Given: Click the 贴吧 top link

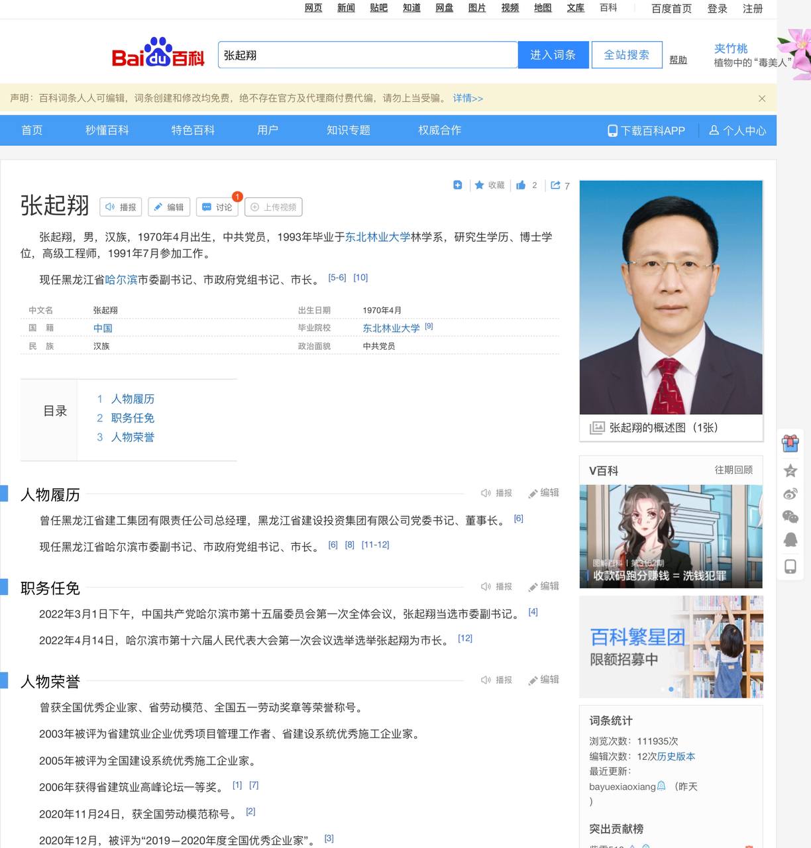Looking at the screenshot, I should (379, 8).
